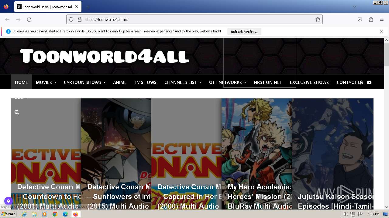Screen dimensions: 389x218
Task: Bookmark this page with the star
Action: (x=318, y=19)
